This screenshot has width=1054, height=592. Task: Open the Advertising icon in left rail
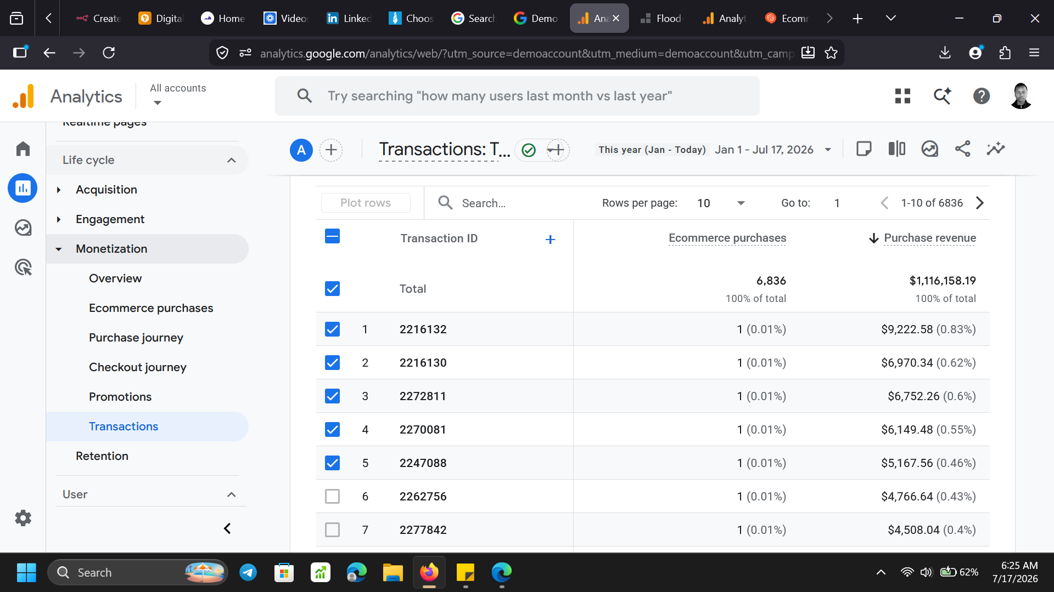23,267
